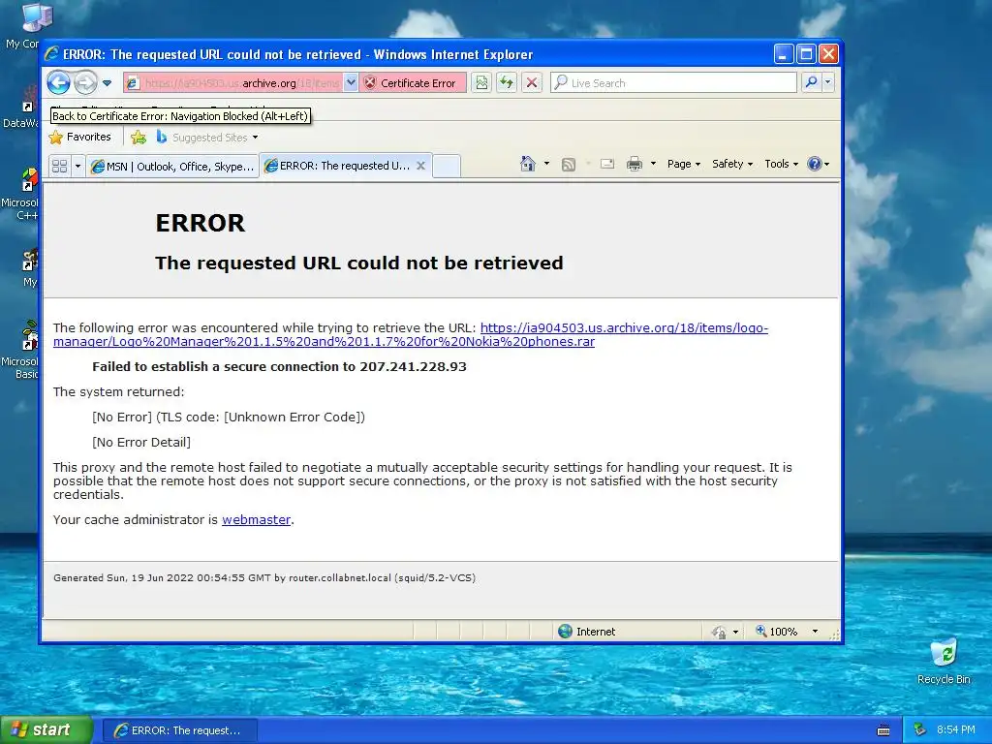Open the Safety menu
This screenshot has height=744, width=992.
point(732,164)
